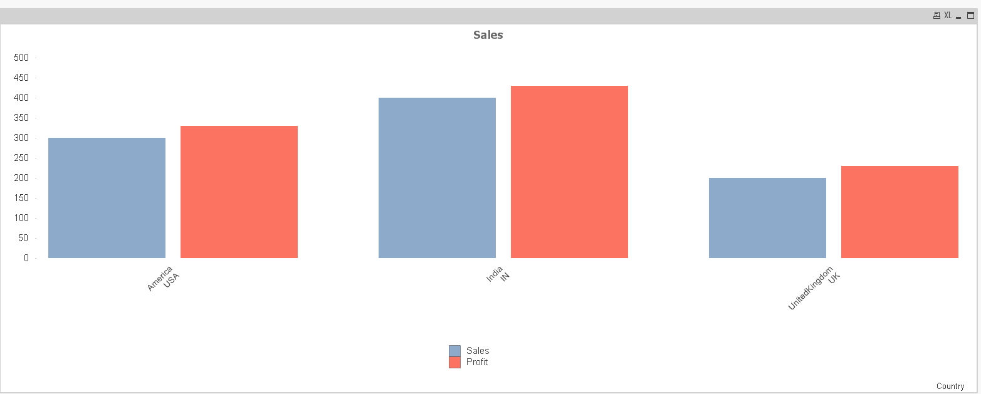Click the Sales chart title
The width and height of the screenshot is (981, 394).
488,35
